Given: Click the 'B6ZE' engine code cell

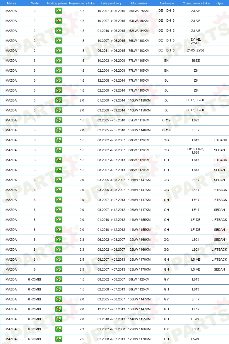Looking at the screenshot, I should point(196,61).
